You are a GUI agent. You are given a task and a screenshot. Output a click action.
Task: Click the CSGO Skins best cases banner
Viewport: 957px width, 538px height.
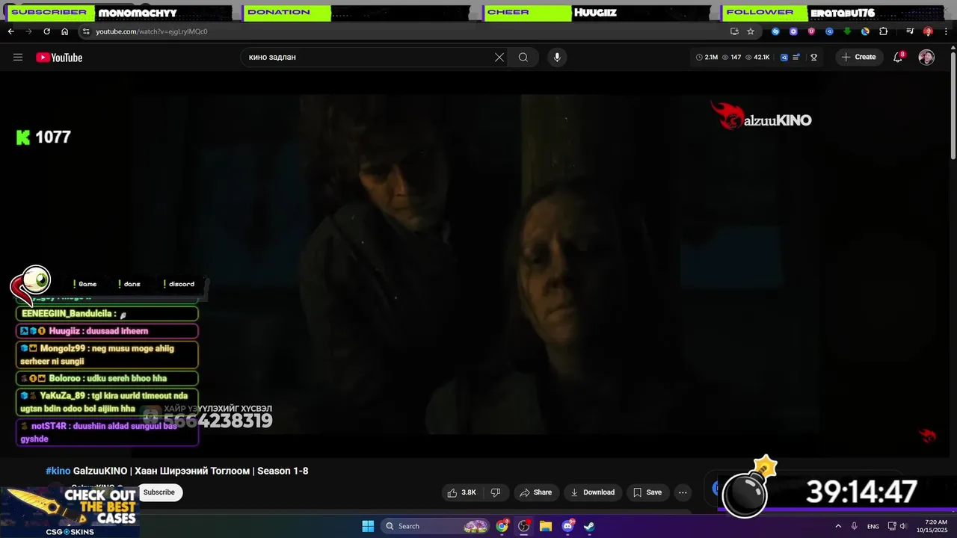coord(70,513)
